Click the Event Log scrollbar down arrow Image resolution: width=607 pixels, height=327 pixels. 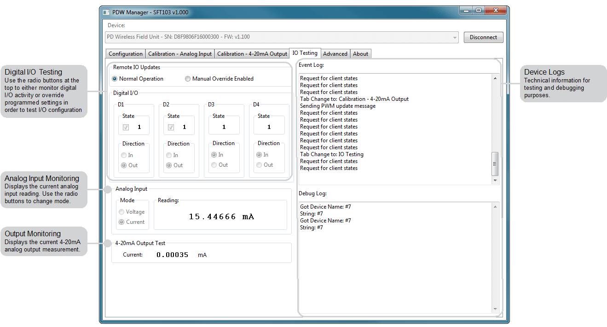pos(495,181)
